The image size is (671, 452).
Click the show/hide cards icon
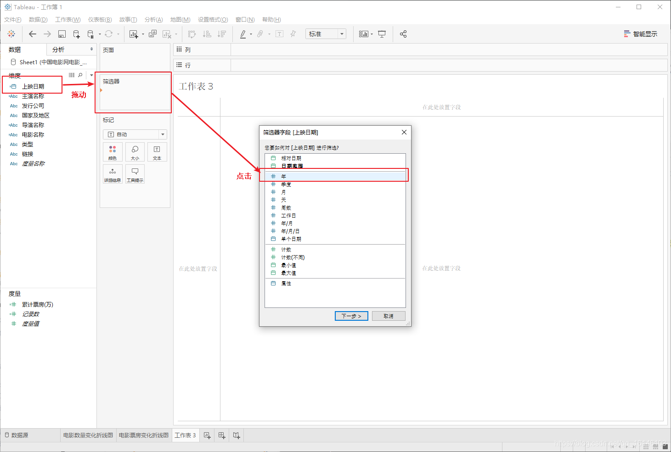click(364, 34)
